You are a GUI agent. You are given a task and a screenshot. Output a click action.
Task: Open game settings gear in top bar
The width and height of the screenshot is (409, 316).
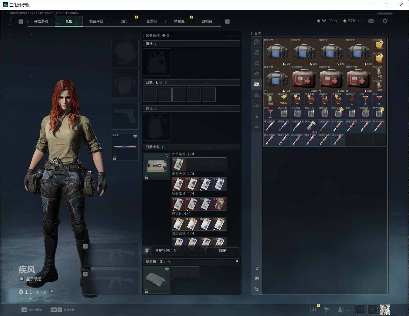(385, 21)
